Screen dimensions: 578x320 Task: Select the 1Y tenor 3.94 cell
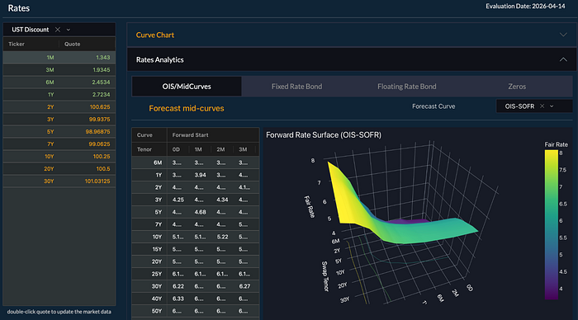pyautogui.click(x=200, y=175)
